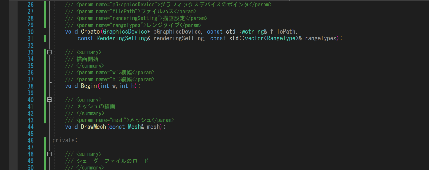Click line number 44
Image resolution: width=429 pixels, height=170 pixels.
[x=30, y=127]
